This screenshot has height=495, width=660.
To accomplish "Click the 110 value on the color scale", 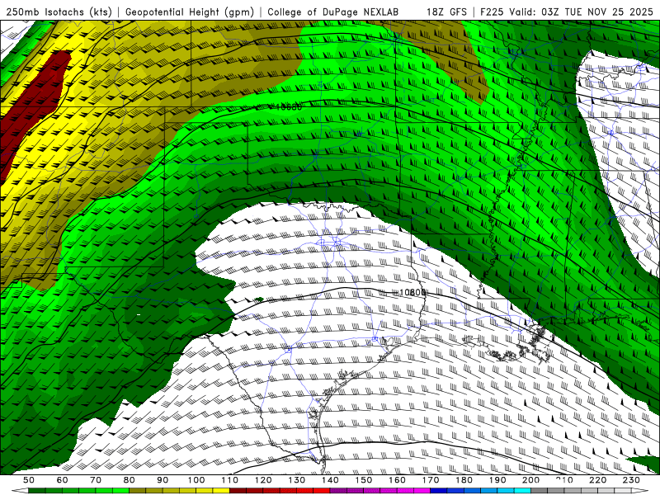I will (229, 480).
